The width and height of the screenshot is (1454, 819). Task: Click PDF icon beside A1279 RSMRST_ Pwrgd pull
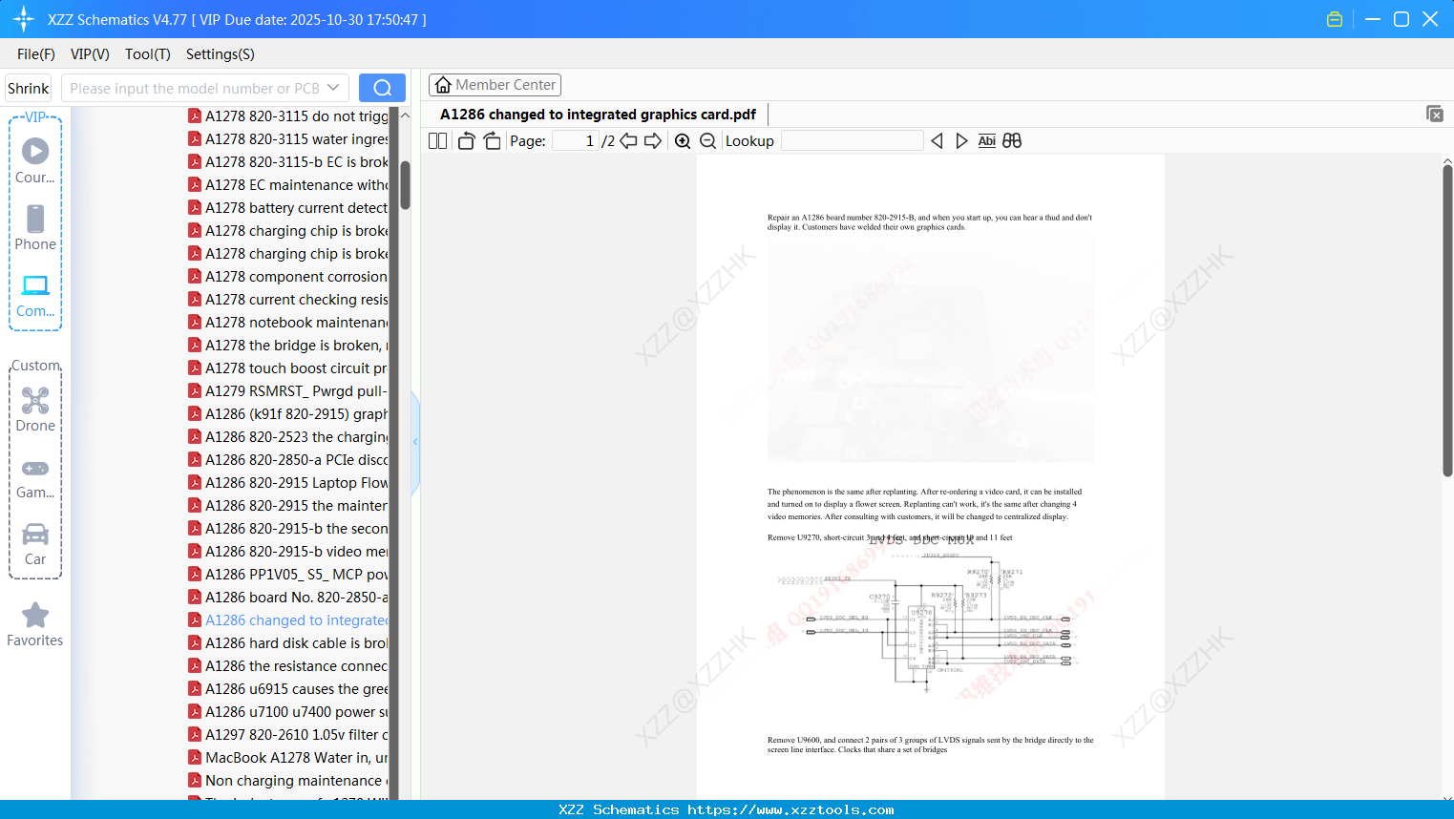(x=195, y=391)
